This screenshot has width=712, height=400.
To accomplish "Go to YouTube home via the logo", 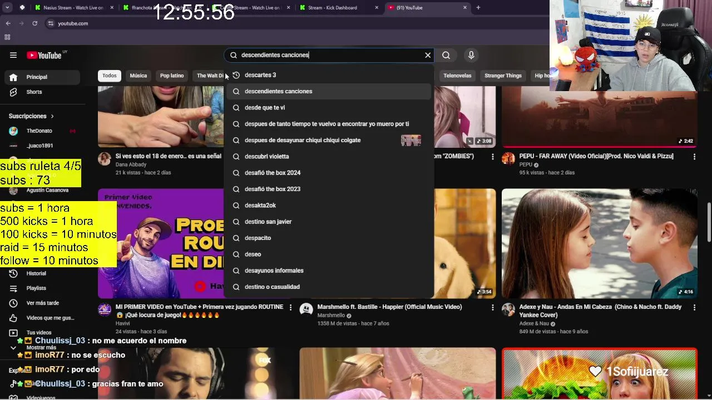I will coord(44,55).
